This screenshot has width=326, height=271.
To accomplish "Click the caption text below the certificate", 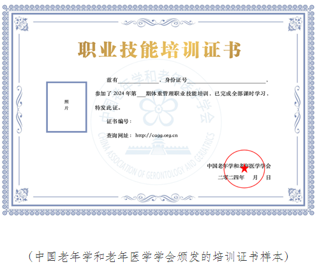I will [x=159, y=256].
